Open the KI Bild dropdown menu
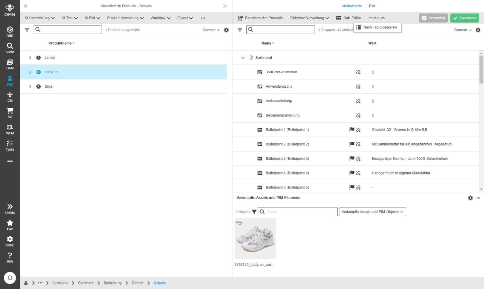 coord(92,18)
